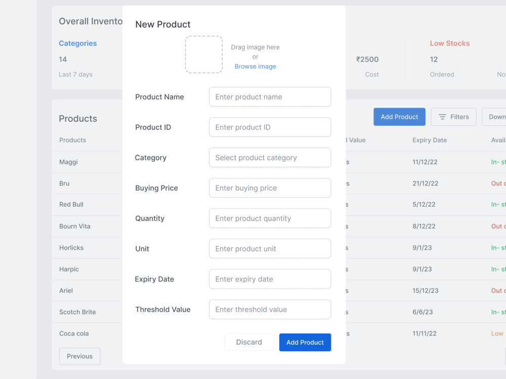Viewport: 506px width, 379px height.
Task: Click the ₹2500 cost value
Action: [x=367, y=59]
